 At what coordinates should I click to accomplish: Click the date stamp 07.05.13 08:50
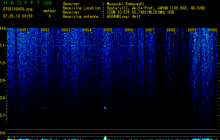coord(18,16)
